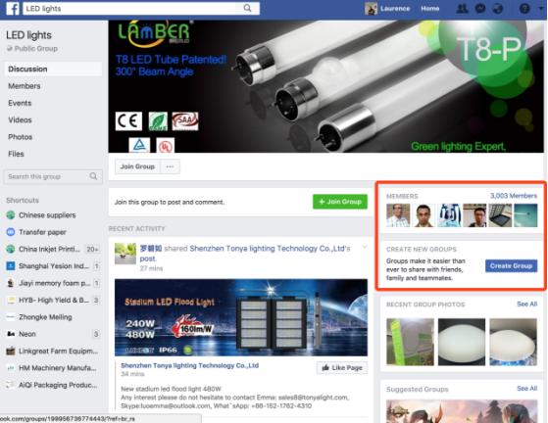Open Shenzhen Tonya lighting Technology link in header

click(x=268, y=249)
